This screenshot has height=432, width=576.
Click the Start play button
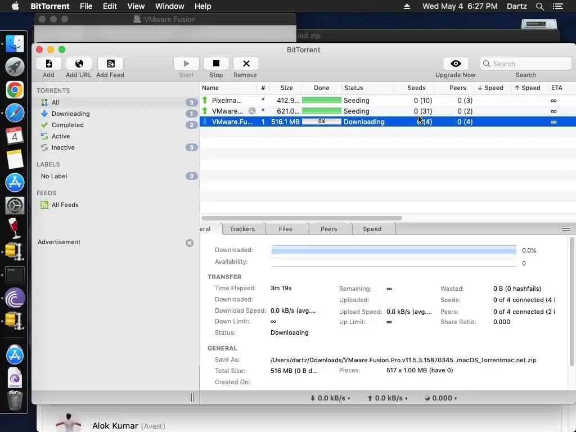186,64
